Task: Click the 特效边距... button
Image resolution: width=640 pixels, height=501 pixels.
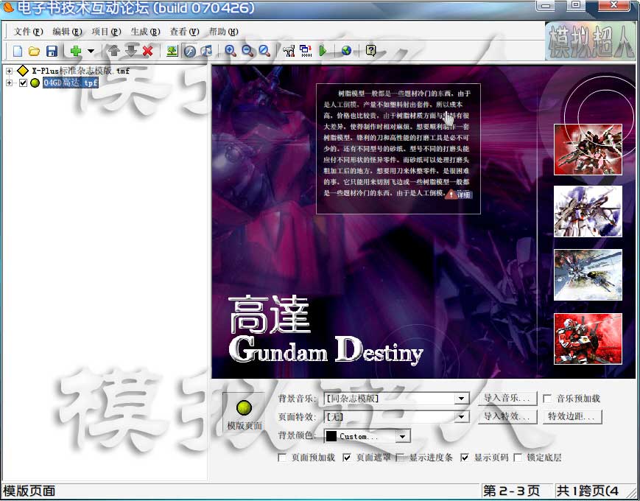Action: (573, 417)
